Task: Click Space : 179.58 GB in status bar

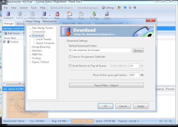Action: [x=105, y=121]
